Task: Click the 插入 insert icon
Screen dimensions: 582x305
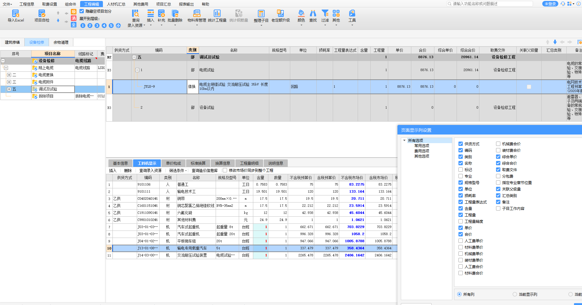Action: [x=150, y=13]
